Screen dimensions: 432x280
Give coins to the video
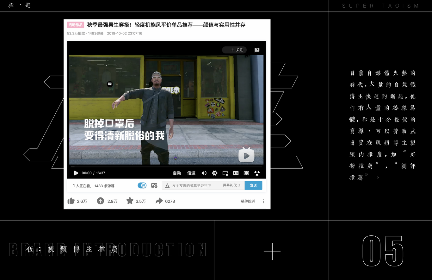tap(100, 201)
